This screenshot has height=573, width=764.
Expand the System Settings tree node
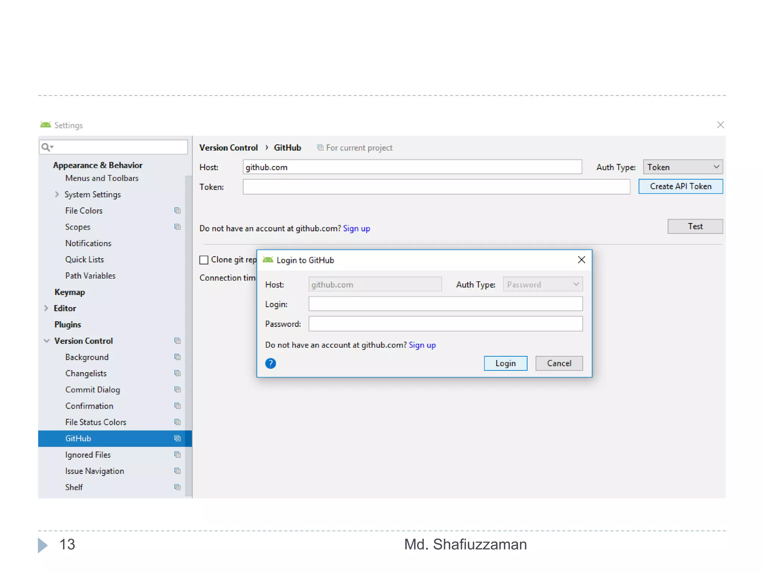[57, 194]
